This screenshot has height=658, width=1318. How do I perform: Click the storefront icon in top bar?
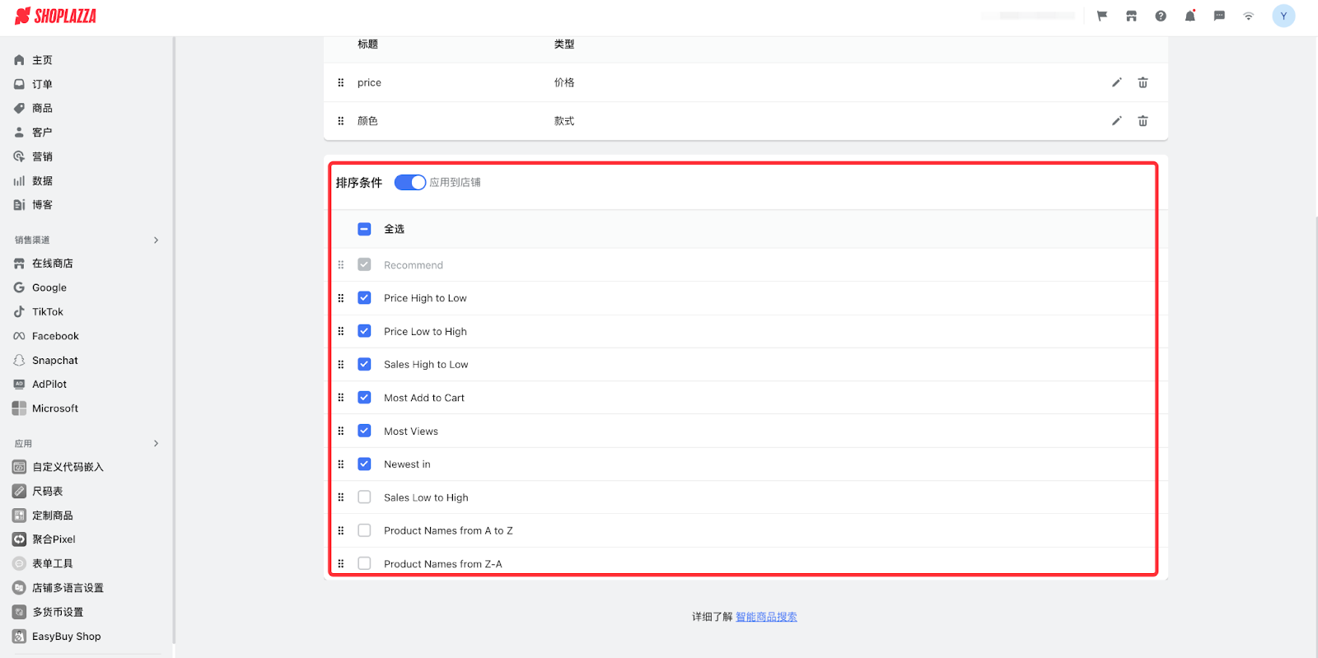(1131, 16)
